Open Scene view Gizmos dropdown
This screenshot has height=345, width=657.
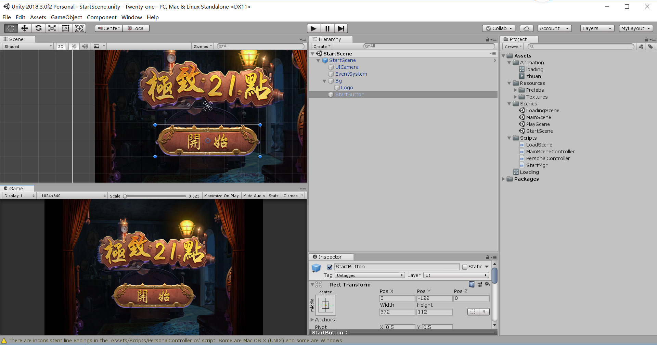203,46
